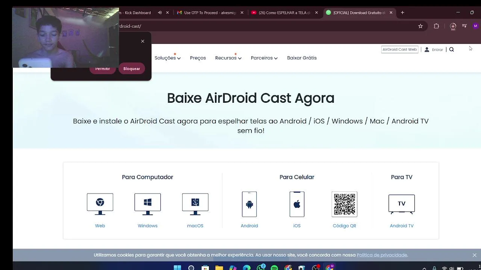Screen dimensions: 481x270
Task: Dismiss the cookie notice banner
Action: point(475,255)
